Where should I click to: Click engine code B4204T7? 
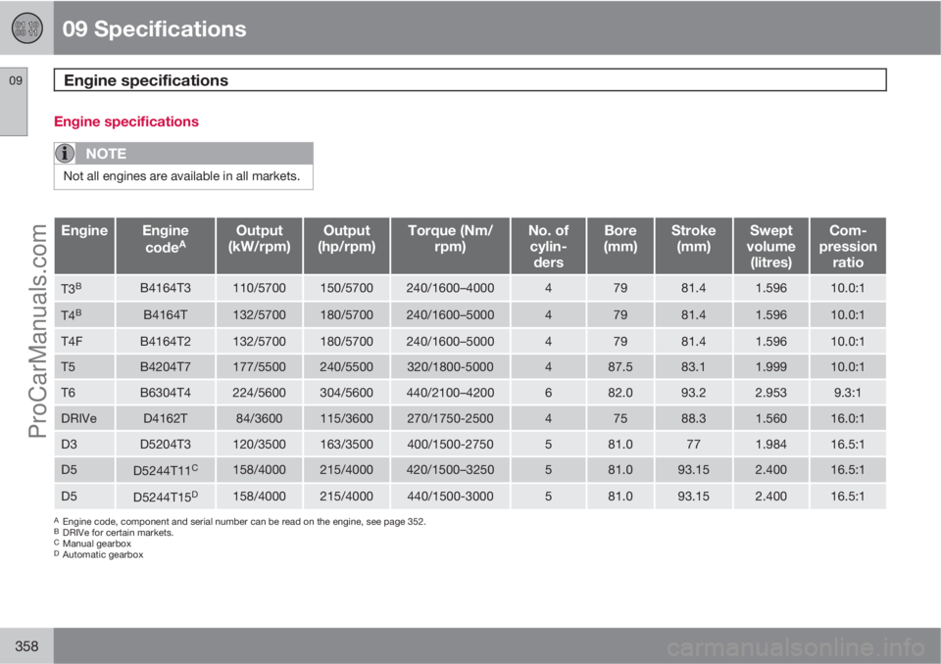pos(166,367)
